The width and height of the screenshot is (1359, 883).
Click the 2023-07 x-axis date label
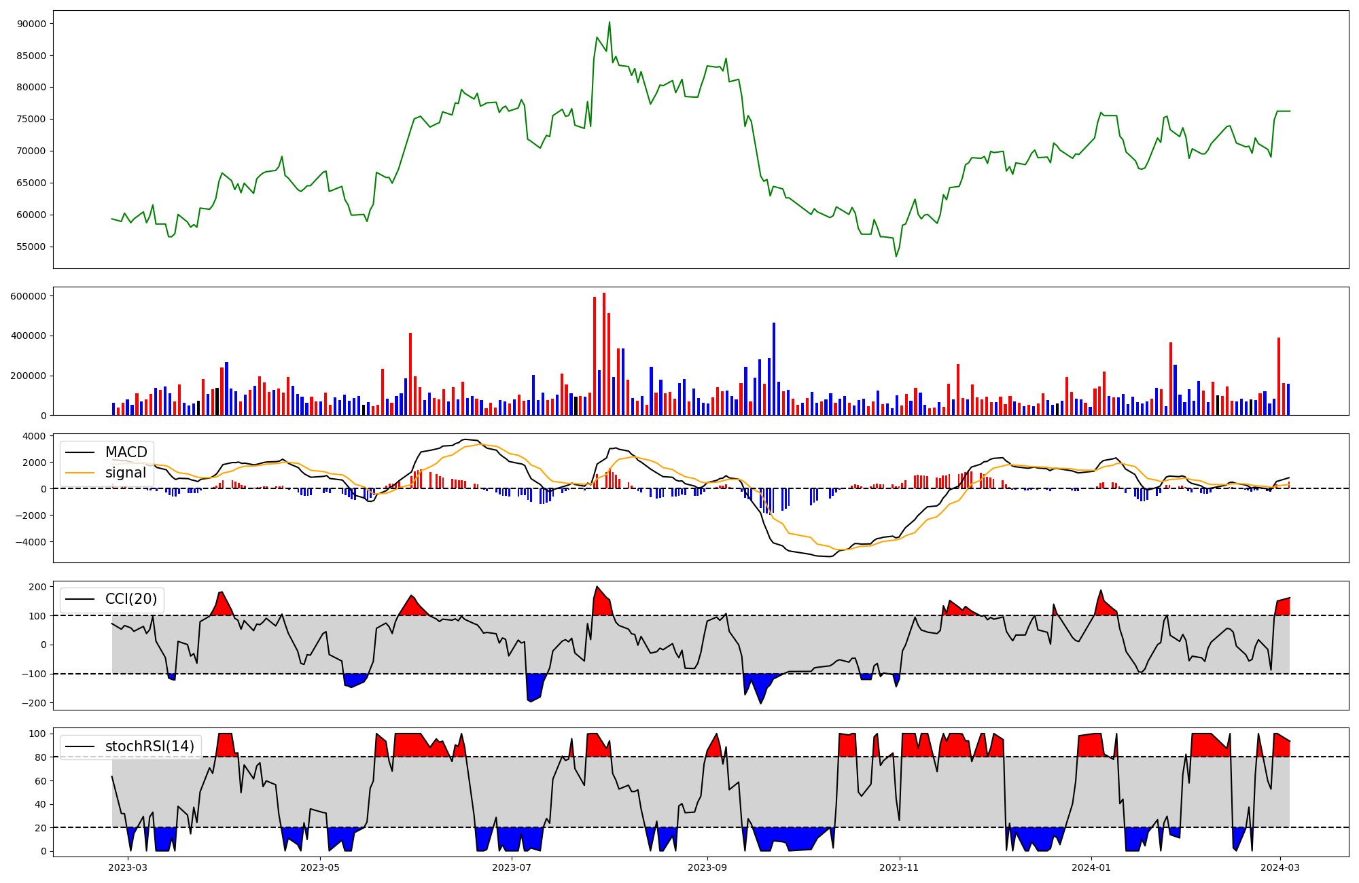click(x=511, y=867)
